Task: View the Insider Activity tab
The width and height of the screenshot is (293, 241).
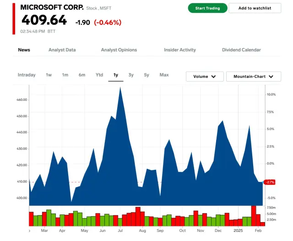Action: (180, 50)
